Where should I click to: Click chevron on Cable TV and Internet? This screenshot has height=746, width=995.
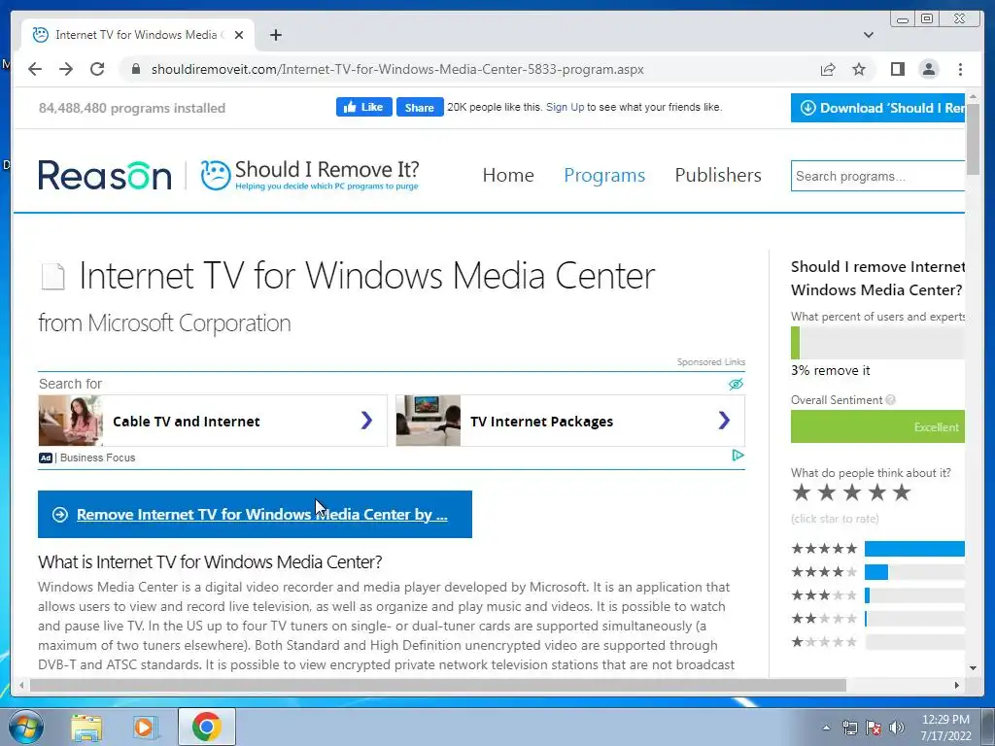point(366,420)
